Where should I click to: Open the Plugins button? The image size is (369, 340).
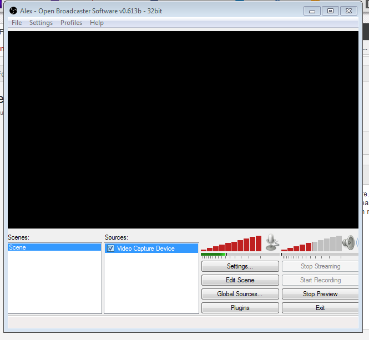[x=240, y=308]
